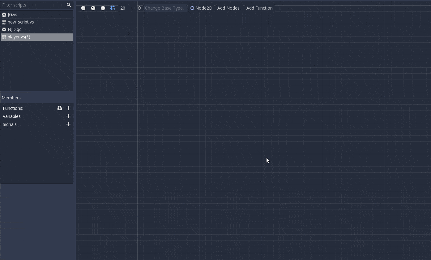
Task: Click the player.vs(*) script icon
Action: coord(4,37)
